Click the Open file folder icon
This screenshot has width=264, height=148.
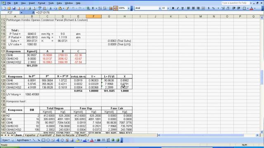(x=9, y=8)
